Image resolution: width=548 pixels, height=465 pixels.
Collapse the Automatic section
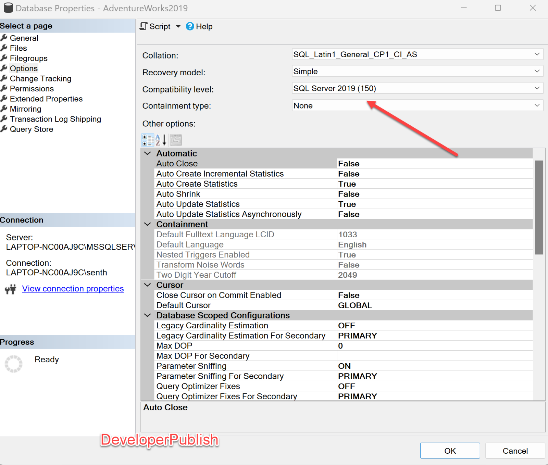point(147,153)
